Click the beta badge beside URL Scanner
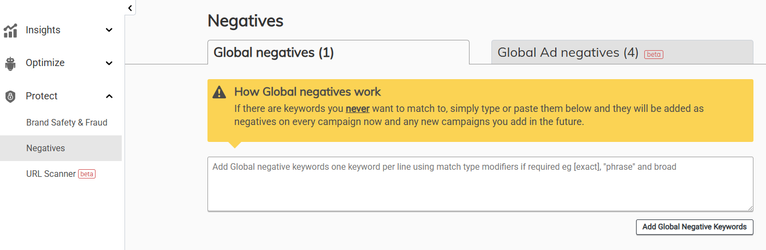This screenshot has width=766, height=250. 87,174
